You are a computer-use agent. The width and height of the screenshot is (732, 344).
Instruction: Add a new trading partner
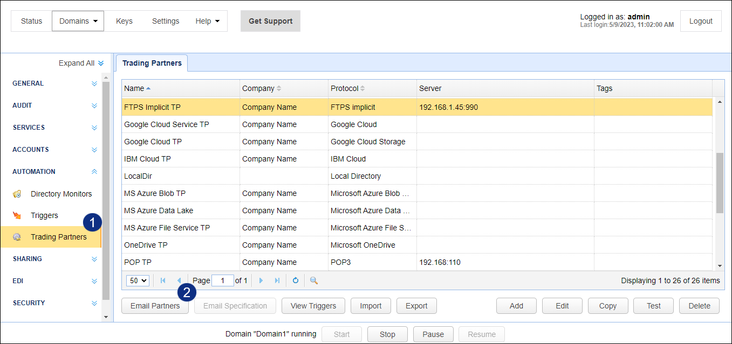click(516, 306)
